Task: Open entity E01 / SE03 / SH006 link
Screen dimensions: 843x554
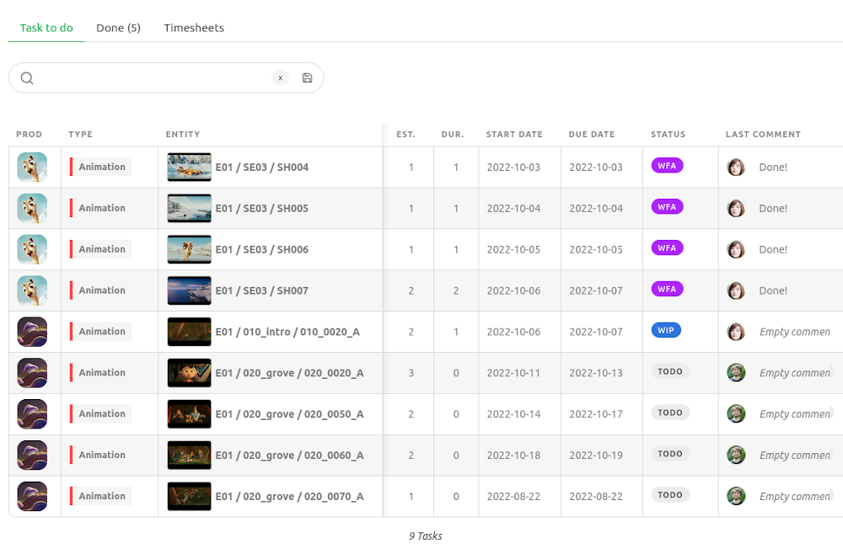Action: (x=262, y=249)
